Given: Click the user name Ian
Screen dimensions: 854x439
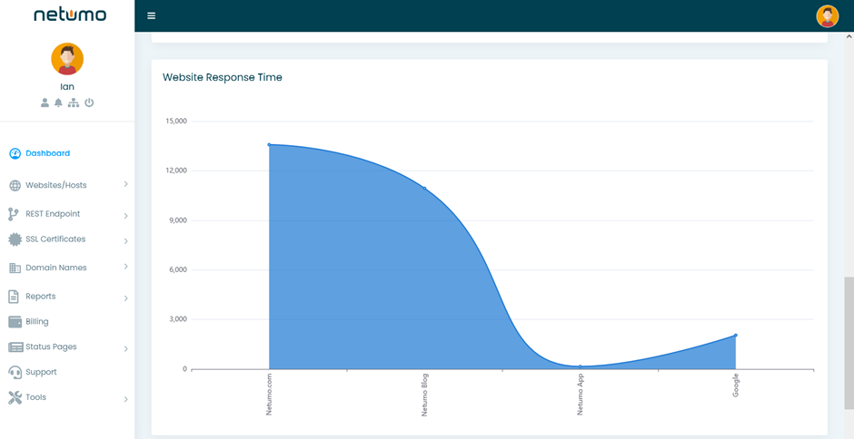Looking at the screenshot, I should coord(67,86).
